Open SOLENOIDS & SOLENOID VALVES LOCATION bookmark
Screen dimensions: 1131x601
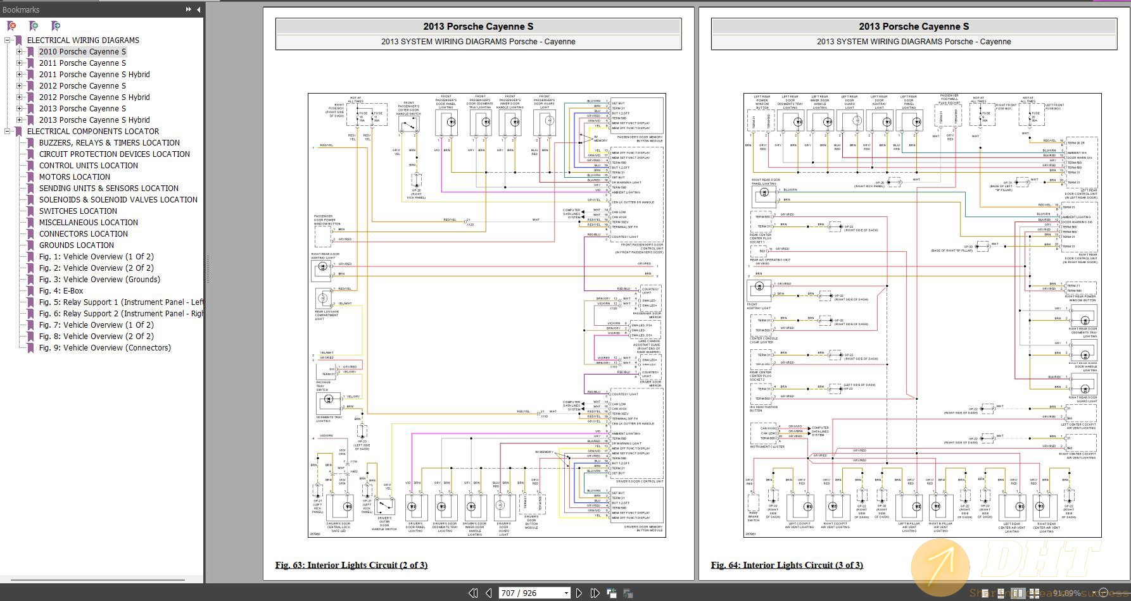(118, 200)
